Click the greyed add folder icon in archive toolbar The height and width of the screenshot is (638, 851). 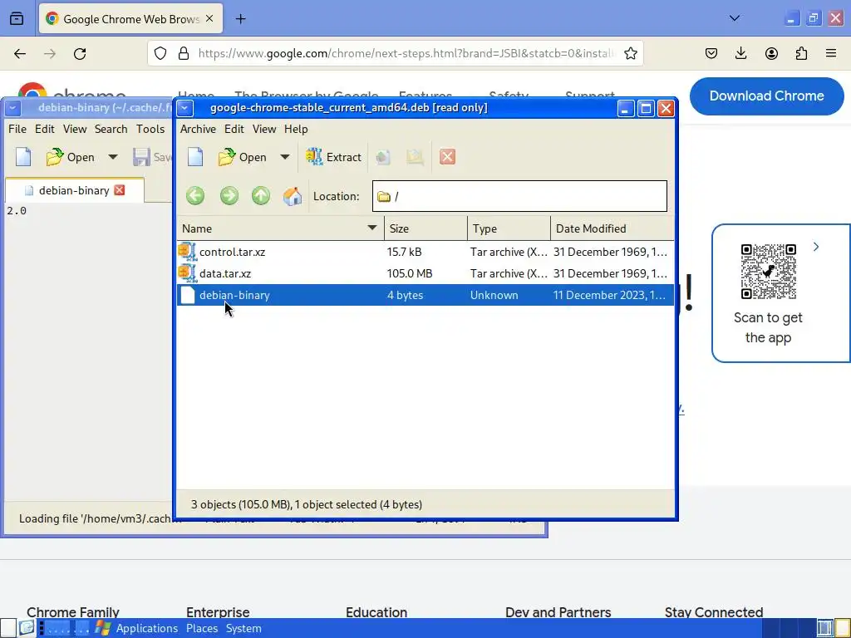[x=415, y=157]
